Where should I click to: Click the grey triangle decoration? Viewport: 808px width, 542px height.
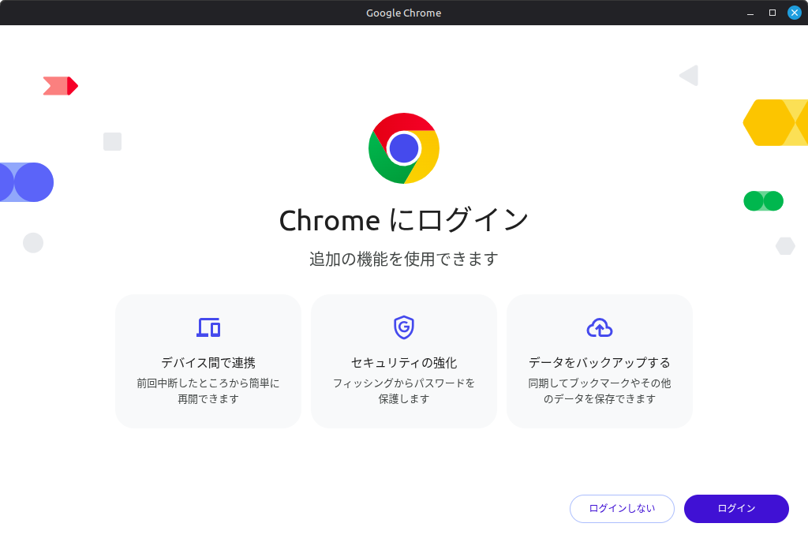[690, 76]
